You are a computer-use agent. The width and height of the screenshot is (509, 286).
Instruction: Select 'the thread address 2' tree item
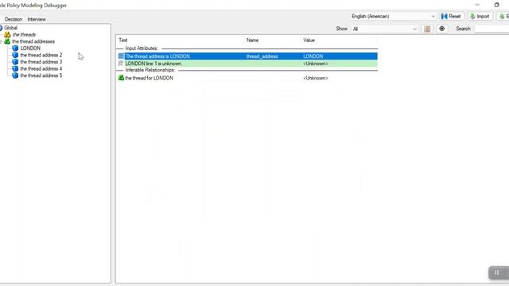41,55
